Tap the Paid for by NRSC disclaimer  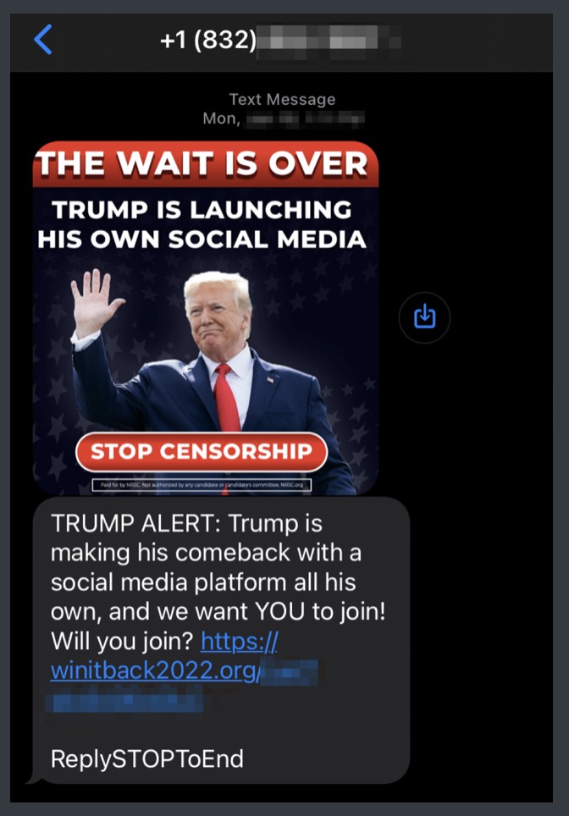coord(202,485)
